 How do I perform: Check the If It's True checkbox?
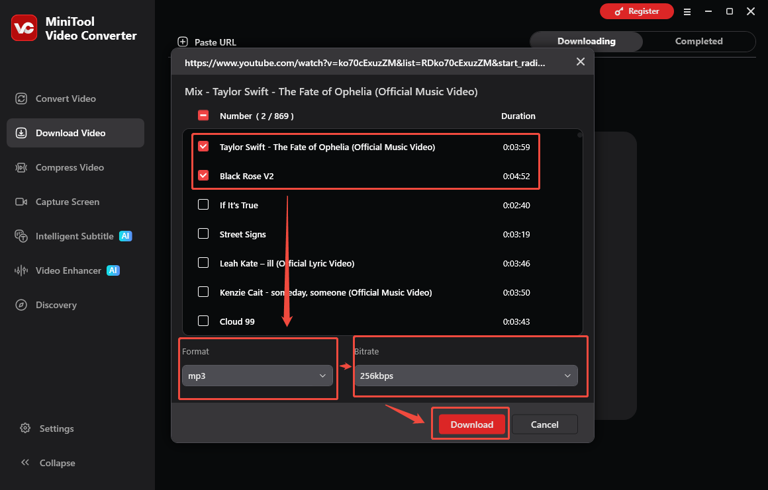click(203, 204)
